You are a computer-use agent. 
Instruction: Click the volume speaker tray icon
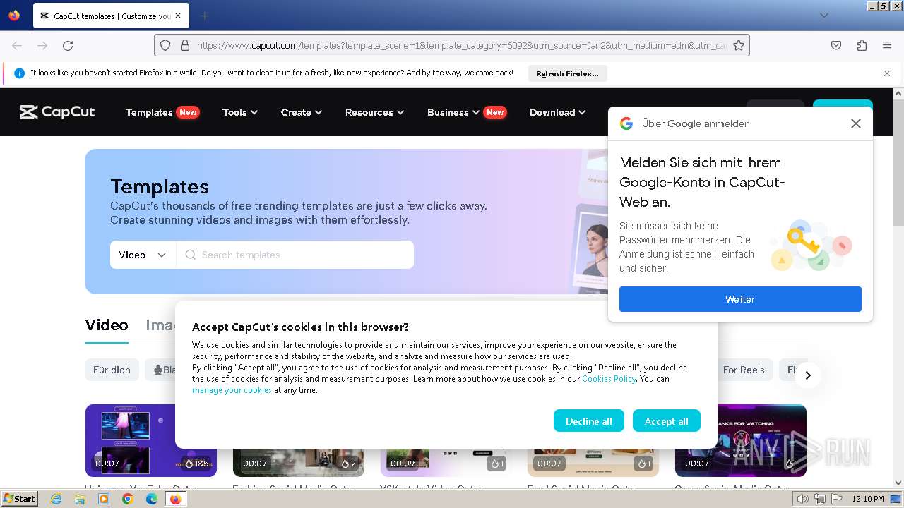pyautogui.click(x=802, y=499)
